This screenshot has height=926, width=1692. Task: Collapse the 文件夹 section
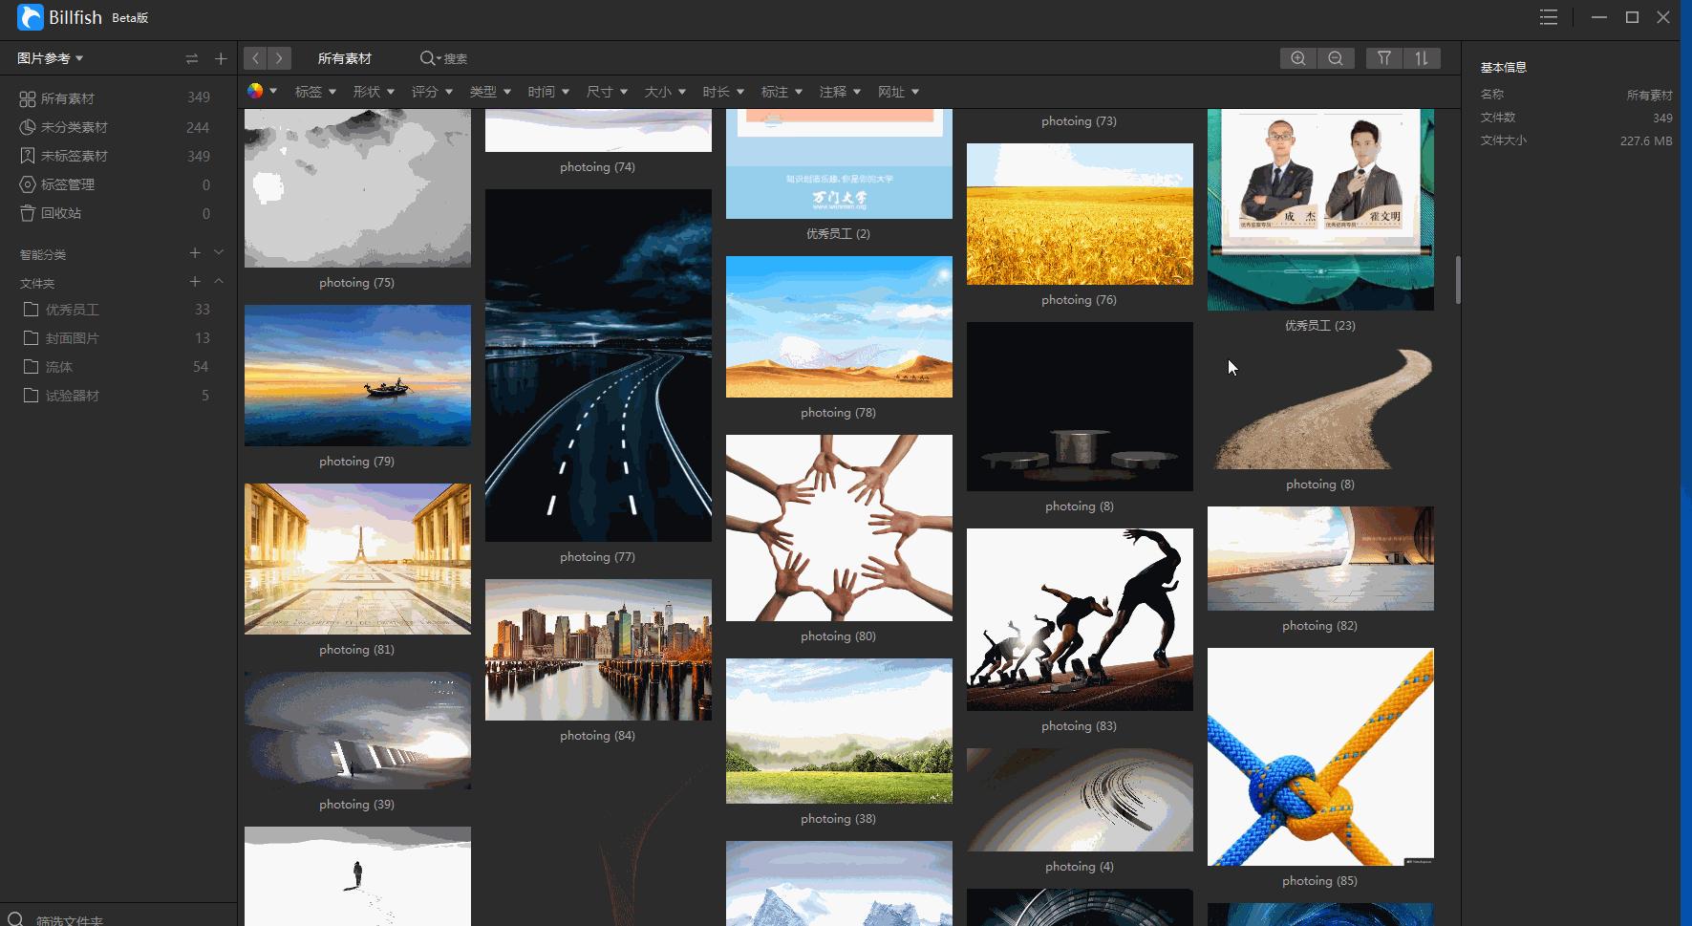(219, 282)
